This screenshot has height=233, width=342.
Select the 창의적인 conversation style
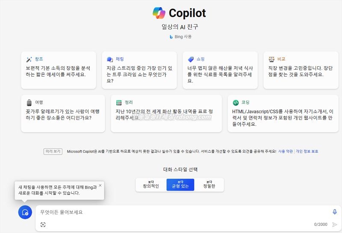point(150,185)
